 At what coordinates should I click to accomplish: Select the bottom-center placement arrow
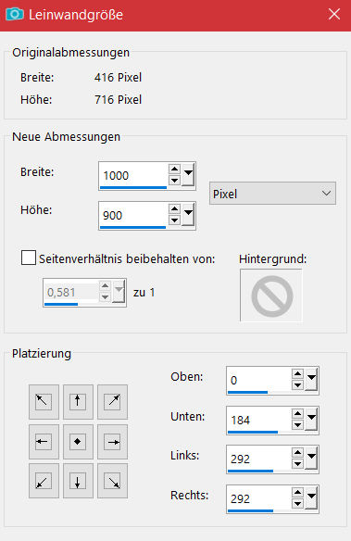pos(78,481)
